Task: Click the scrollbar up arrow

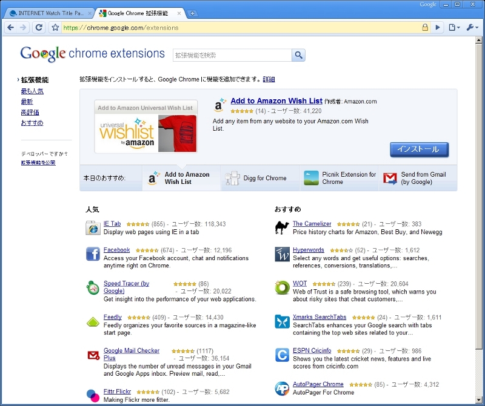Action: [479, 40]
